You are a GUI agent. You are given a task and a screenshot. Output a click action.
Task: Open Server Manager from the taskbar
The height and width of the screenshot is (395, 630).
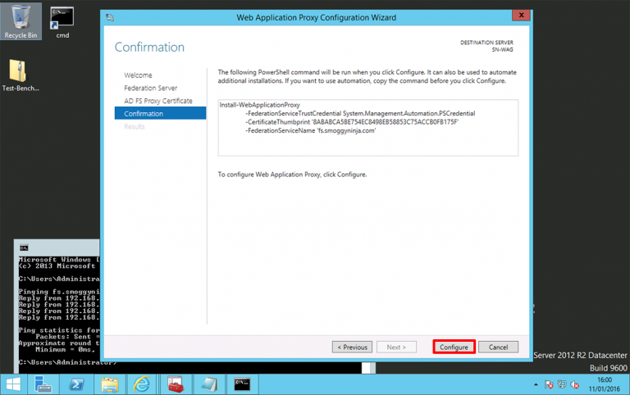tap(43, 384)
